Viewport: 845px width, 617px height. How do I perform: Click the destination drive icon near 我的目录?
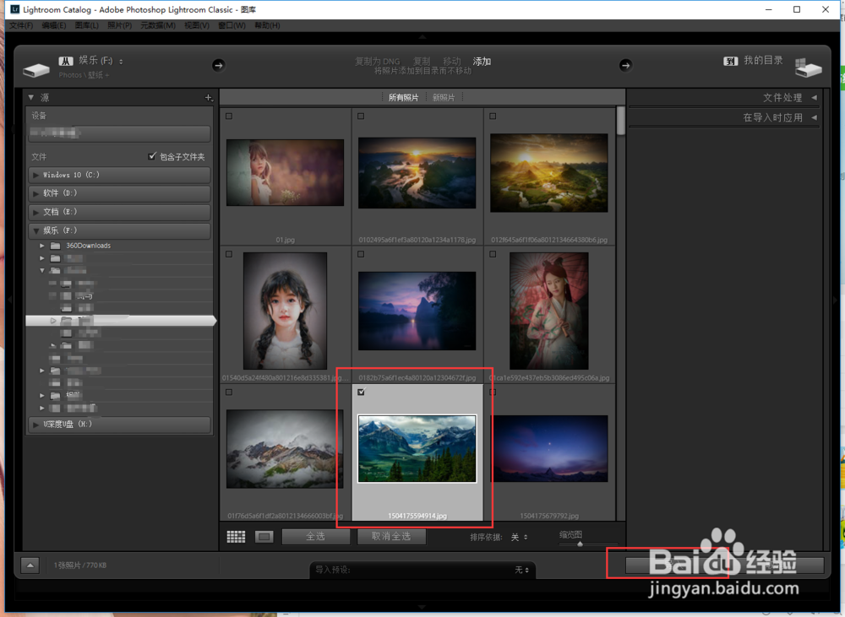click(808, 68)
